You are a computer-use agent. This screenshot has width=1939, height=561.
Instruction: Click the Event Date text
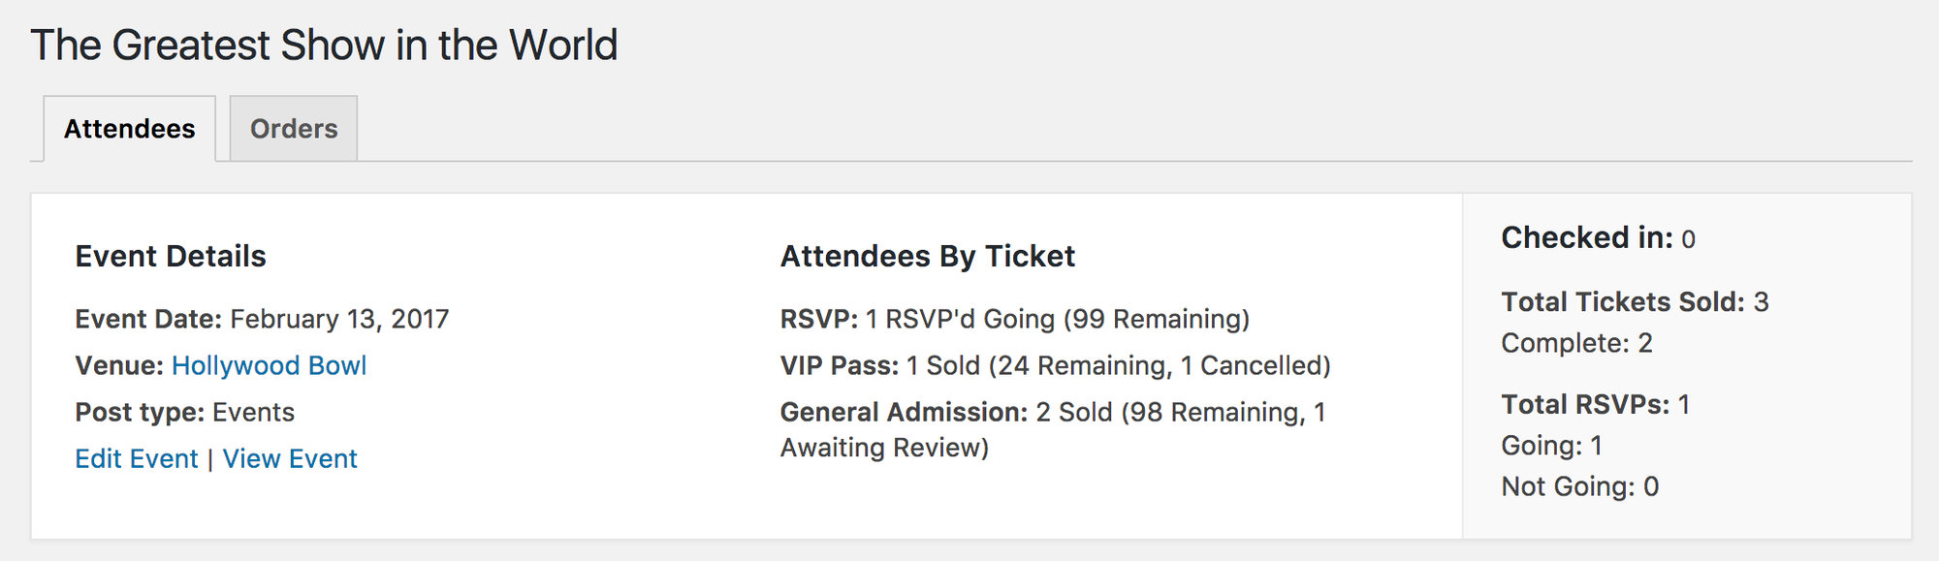tap(262, 318)
